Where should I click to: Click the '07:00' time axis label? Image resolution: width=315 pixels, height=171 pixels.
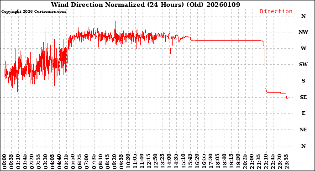tap(87, 161)
